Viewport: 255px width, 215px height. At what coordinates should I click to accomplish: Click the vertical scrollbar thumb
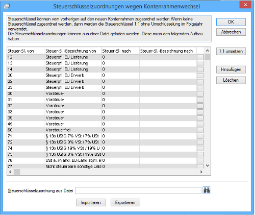click(x=207, y=57)
